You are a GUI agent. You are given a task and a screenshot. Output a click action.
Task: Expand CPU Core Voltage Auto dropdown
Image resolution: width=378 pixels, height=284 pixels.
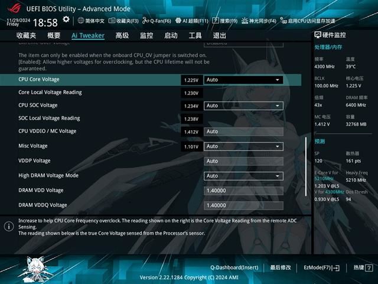click(x=243, y=80)
